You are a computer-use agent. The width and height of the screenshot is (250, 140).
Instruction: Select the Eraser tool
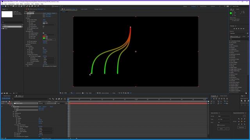pyautogui.click(x=32, y=6)
